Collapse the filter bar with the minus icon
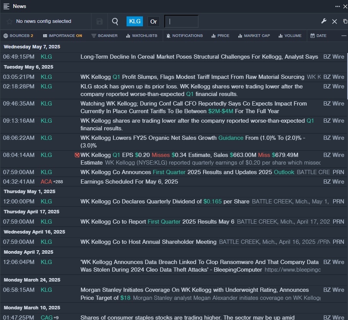This screenshot has height=320, width=348. pyautogui.click(x=344, y=36)
